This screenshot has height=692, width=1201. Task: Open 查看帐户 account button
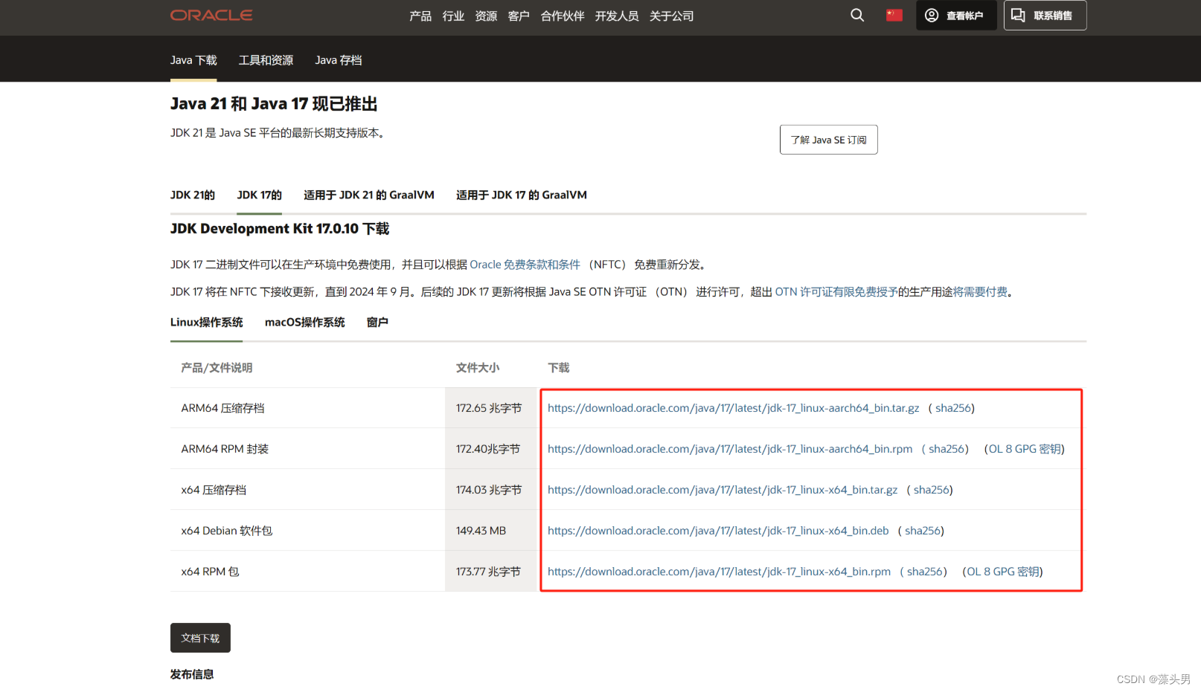(x=956, y=16)
